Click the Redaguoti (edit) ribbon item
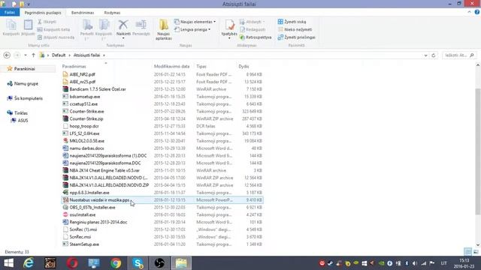The width and height of the screenshot is (481, 270). [x=253, y=29]
